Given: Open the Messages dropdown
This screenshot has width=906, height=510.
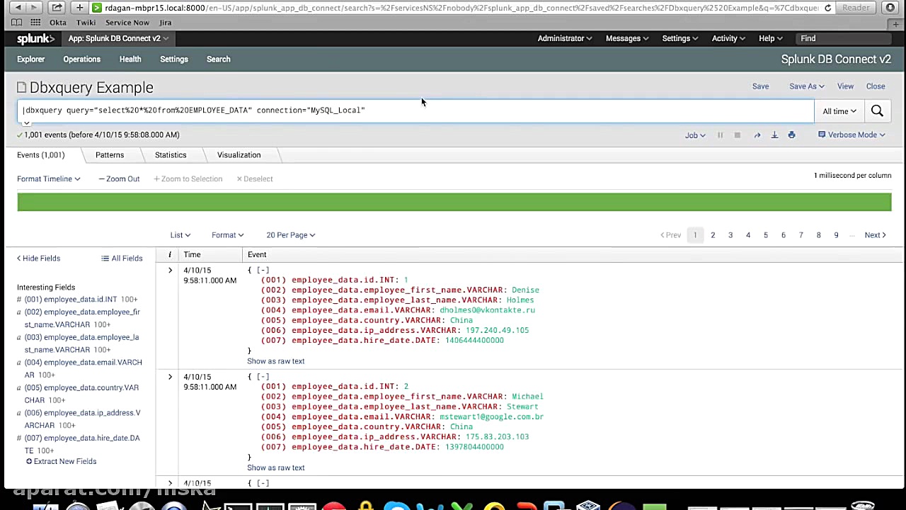Looking at the screenshot, I should (627, 38).
